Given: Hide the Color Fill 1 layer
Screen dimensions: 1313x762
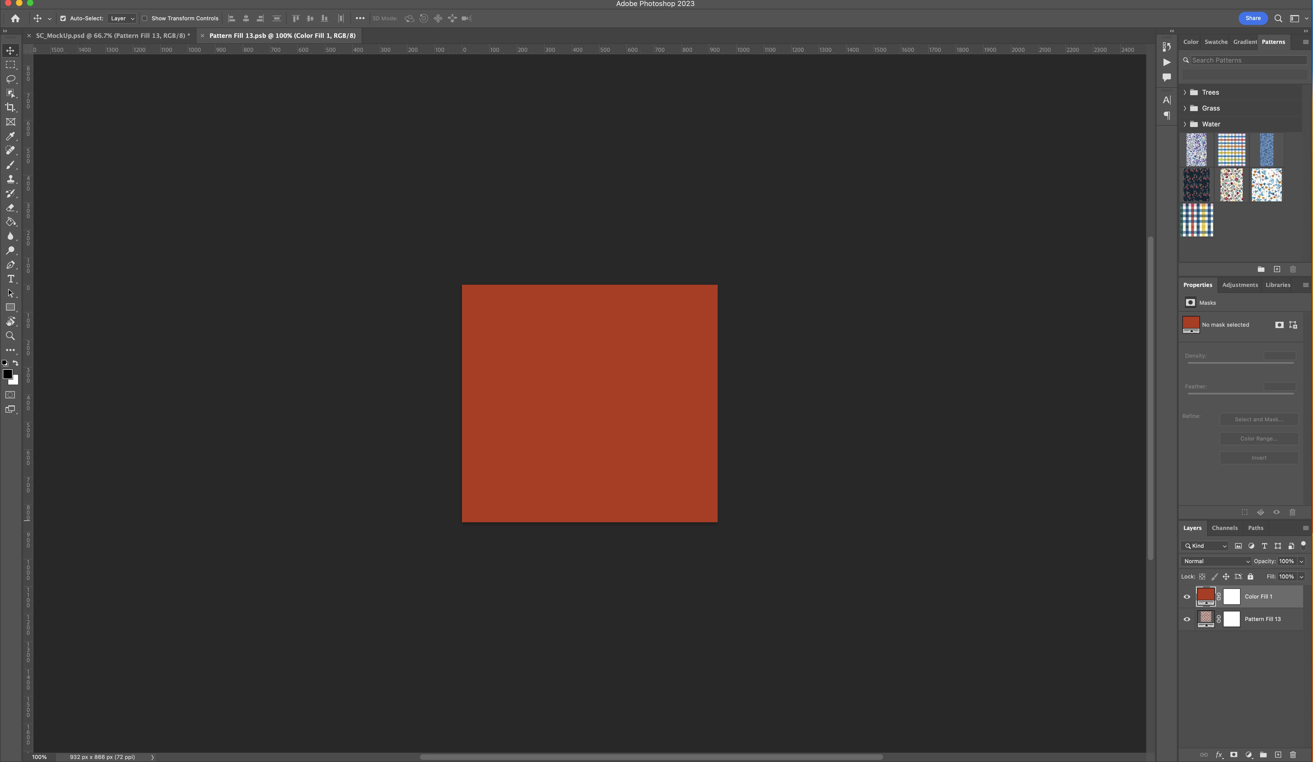Looking at the screenshot, I should [x=1187, y=597].
